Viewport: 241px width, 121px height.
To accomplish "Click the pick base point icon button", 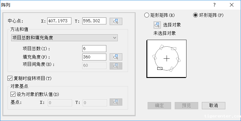I will [116, 103].
